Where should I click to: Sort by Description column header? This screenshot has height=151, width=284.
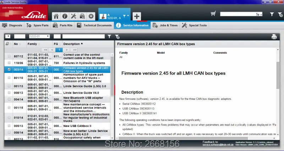[73, 44]
